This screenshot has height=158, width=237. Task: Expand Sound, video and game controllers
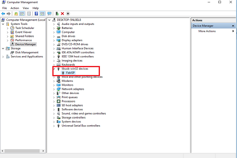(x=54, y=113)
